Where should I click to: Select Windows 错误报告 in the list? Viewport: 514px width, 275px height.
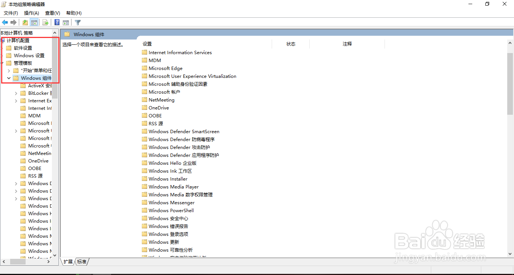click(168, 226)
